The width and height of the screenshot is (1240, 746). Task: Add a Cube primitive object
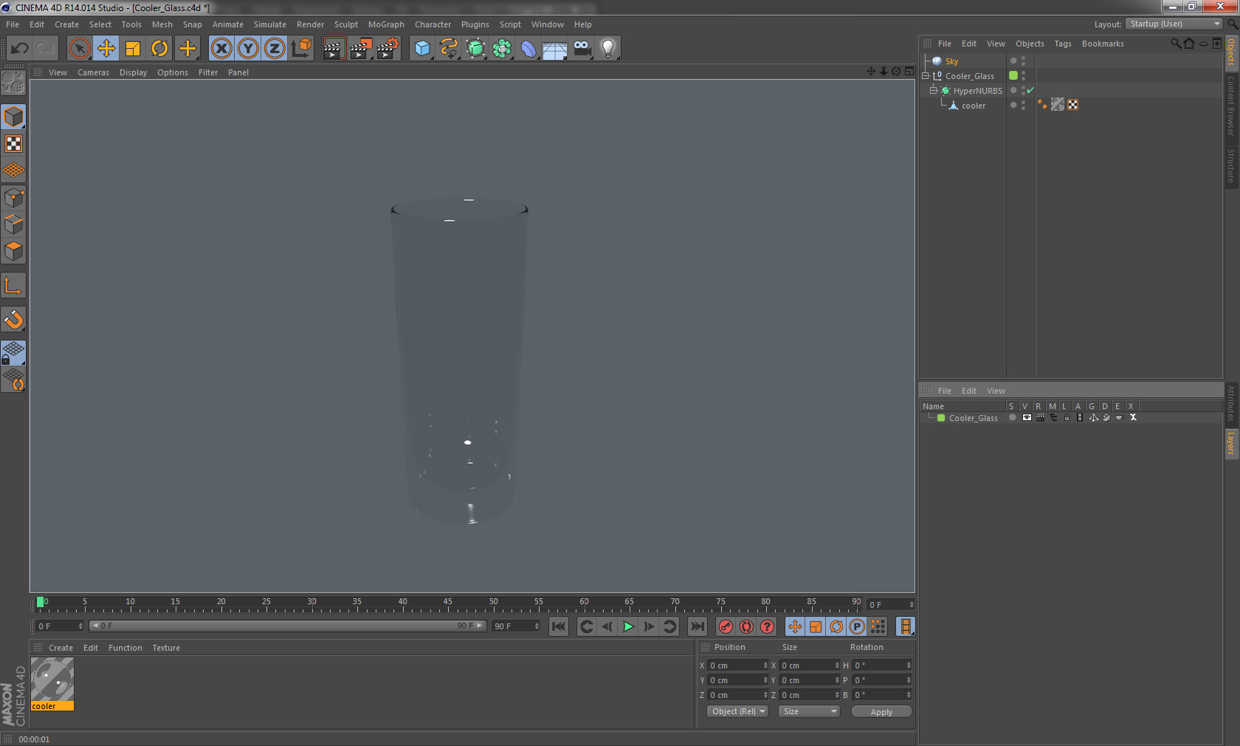click(422, 49)
